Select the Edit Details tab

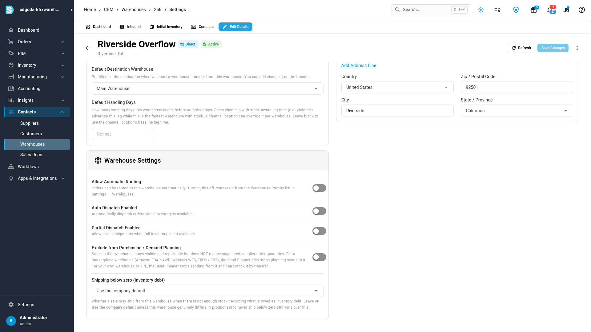[235, 27]
